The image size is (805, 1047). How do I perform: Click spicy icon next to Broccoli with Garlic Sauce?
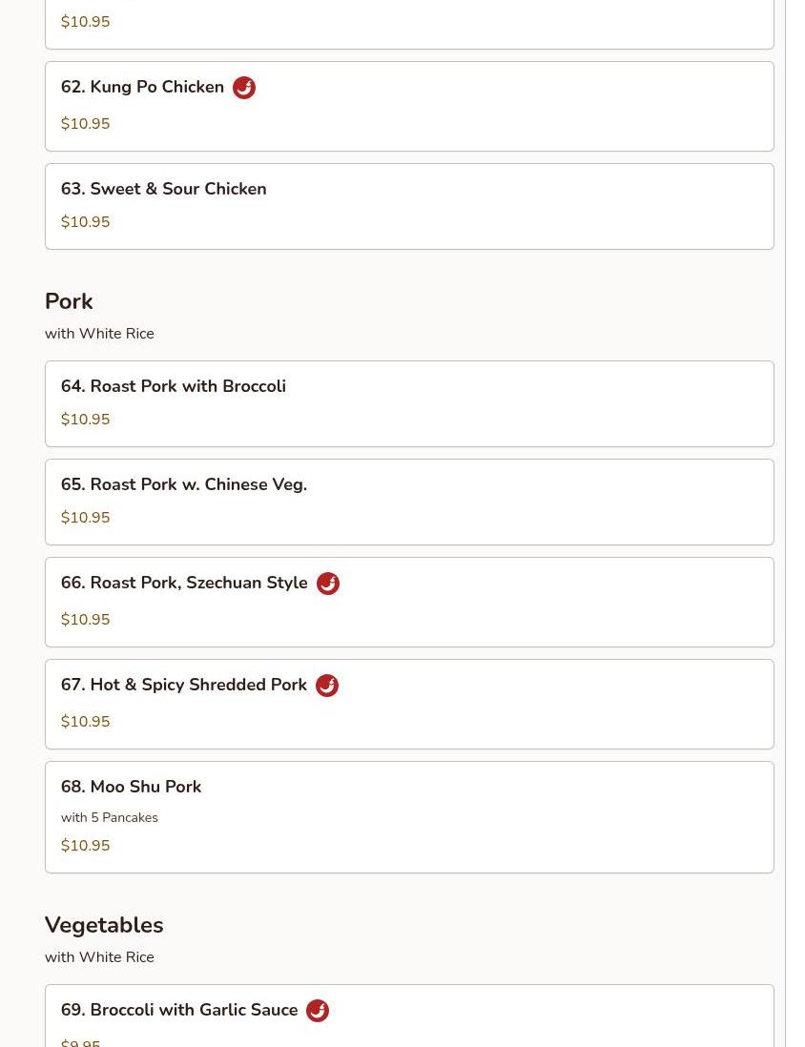coord(318,1011)
